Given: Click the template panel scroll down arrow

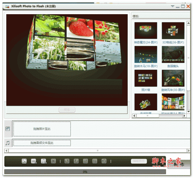Looking at the screenshot, I should [188, 111].
